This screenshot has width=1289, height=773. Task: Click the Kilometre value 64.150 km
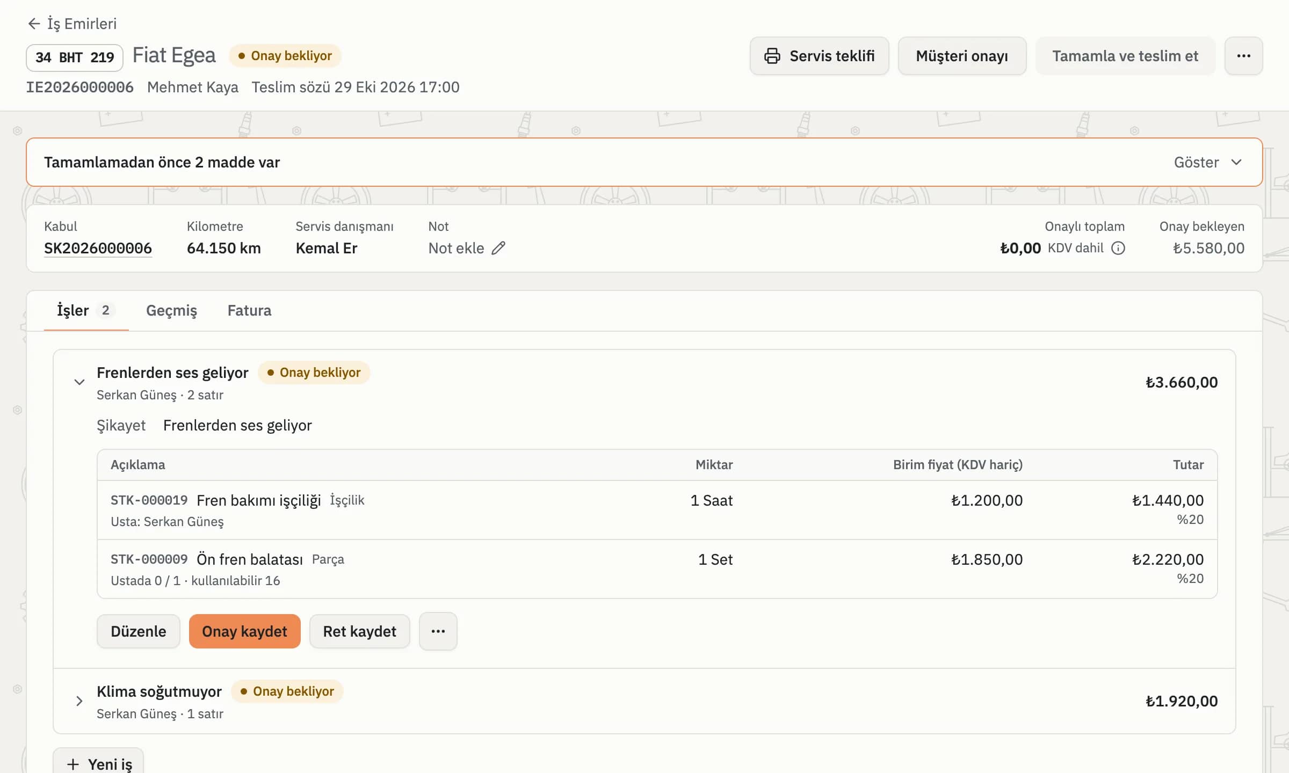[224, 248]
